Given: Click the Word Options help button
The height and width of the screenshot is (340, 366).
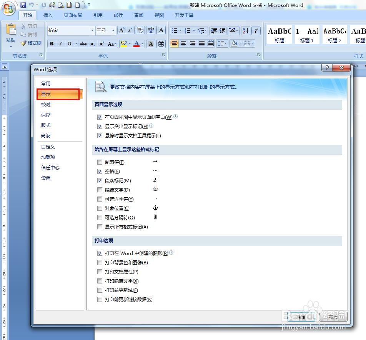Looking at the screenshot, I should 327,68.
